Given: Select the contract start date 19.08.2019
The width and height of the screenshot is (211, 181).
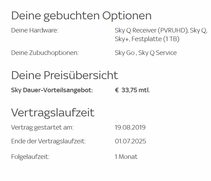Looking at the screenshot, I should coord(130,127).
